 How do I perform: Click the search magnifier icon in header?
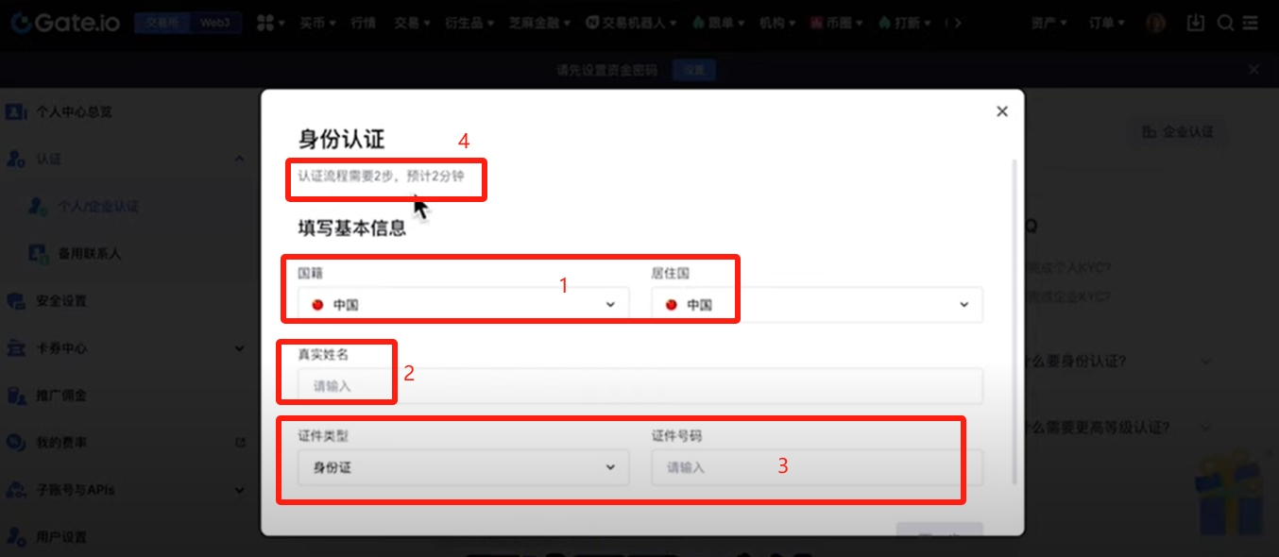pyautogui.click(x=1226, y=23)
